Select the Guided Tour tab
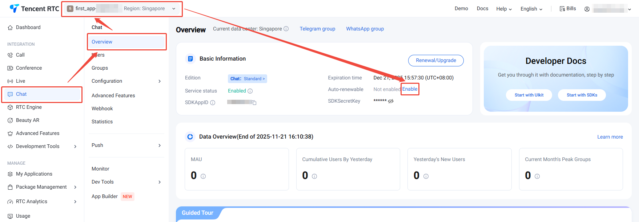 [197, 213]
